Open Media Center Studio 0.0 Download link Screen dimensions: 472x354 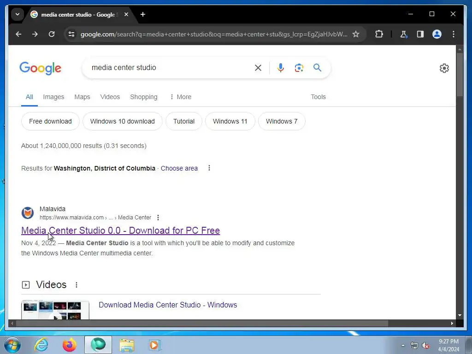pos(120,230)
